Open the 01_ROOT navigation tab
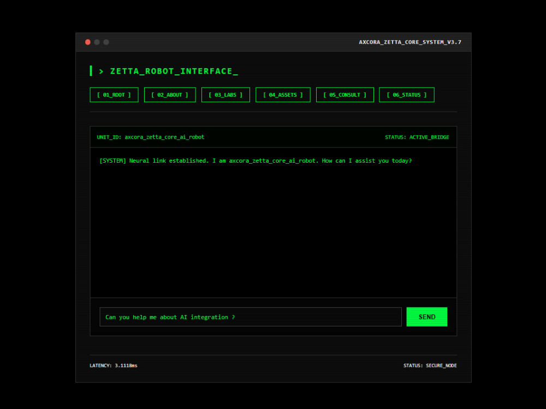The height and width of the screenshot is (409, 546). [114, 95]
